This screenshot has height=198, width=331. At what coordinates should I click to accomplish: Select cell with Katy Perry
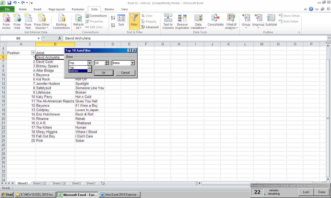pyautogui.click(x=55, y=97)
